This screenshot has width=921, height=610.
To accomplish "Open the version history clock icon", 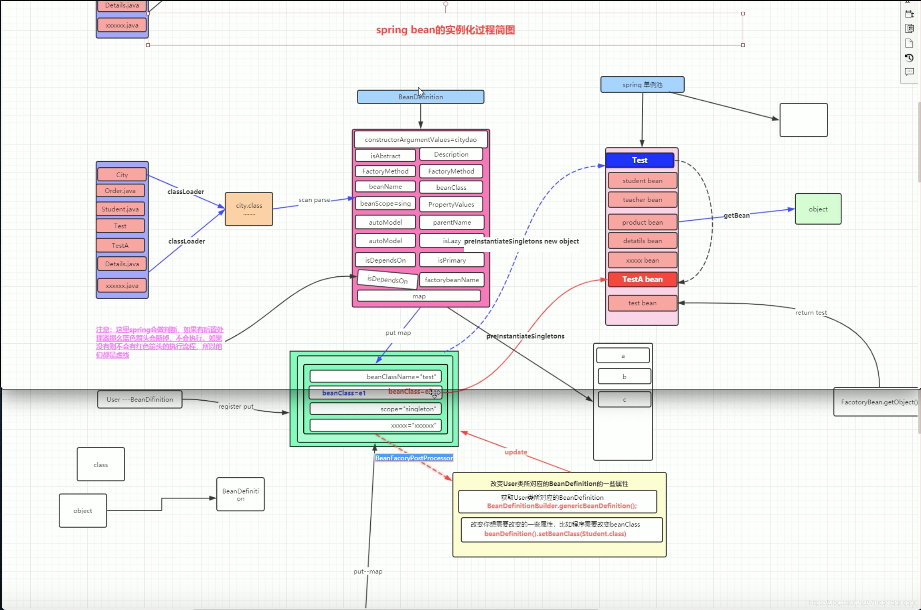I will [909, 57].
